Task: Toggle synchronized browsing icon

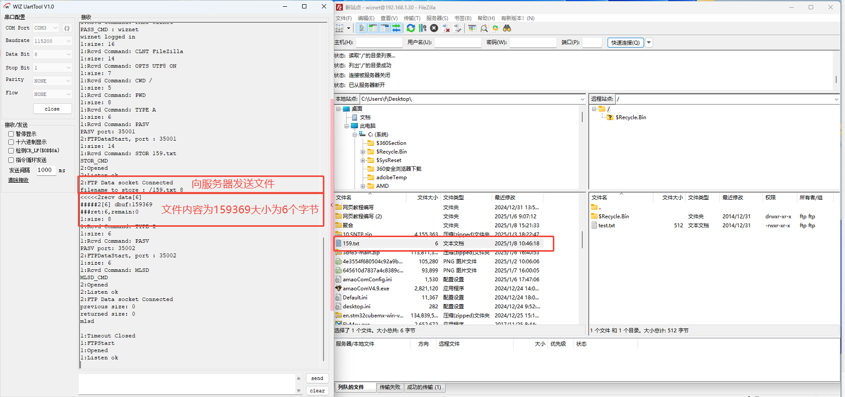Action: point(495,29)
